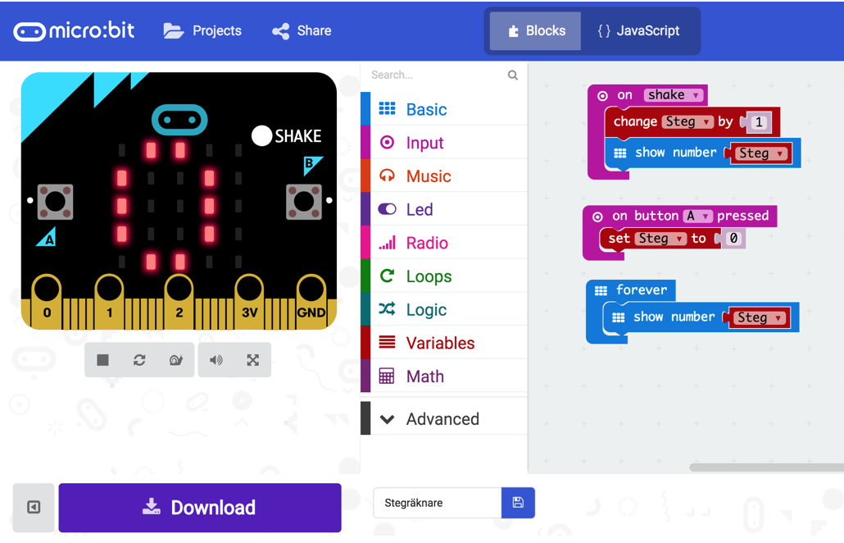Select the on button A pressed block
Viewport: 844px width, 543px height.
[x=680, y=216]
